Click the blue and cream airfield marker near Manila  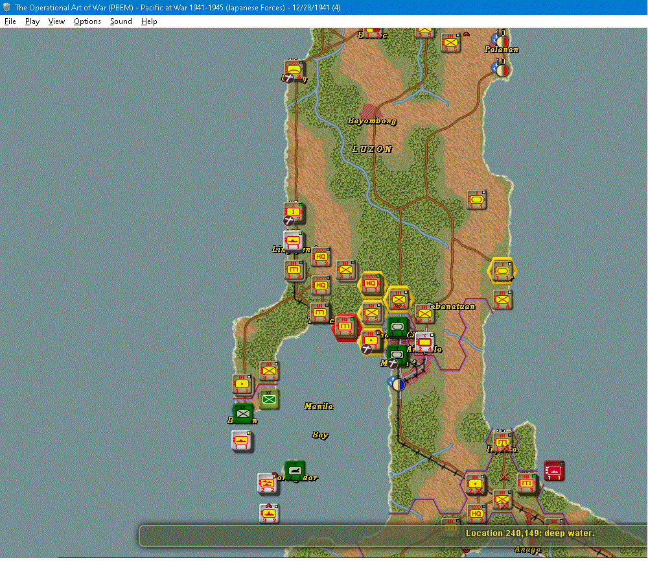point(397,384)
